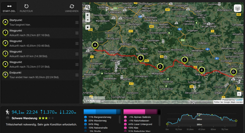This screenshot has height=133, width=245.
Task: Click 'Ankunft nach 73,3 km (17:31 Std).'
Action: [x=30, y=67]
